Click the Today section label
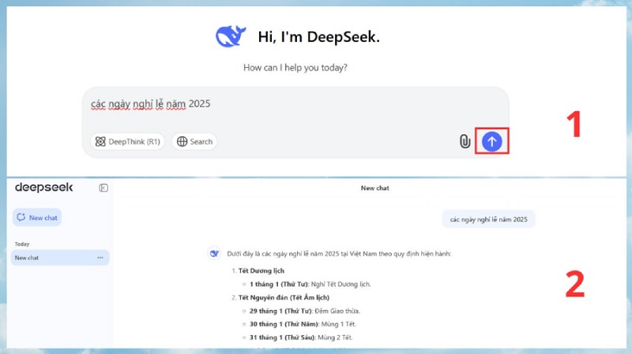Screen dimensions: 632x354 coord(22,244)
